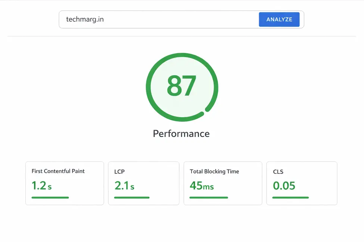364x242 pixels.
Task: Click the LCP metric card
Action: pos(144,183)
